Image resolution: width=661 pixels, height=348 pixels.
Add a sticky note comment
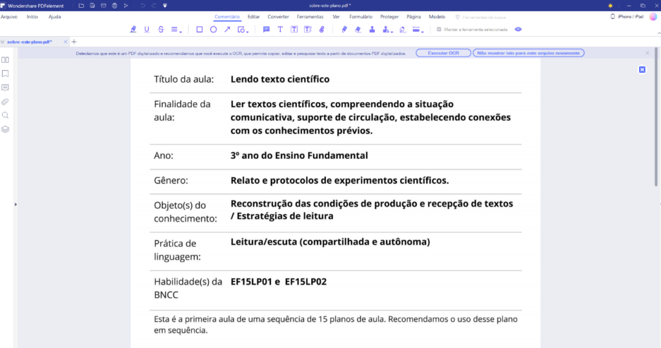coord(267,29)
